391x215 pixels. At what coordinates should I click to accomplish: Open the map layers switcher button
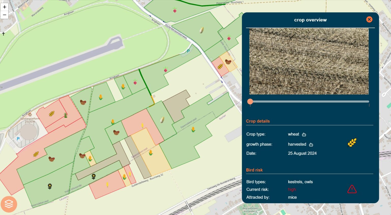(x=9, y=204)
